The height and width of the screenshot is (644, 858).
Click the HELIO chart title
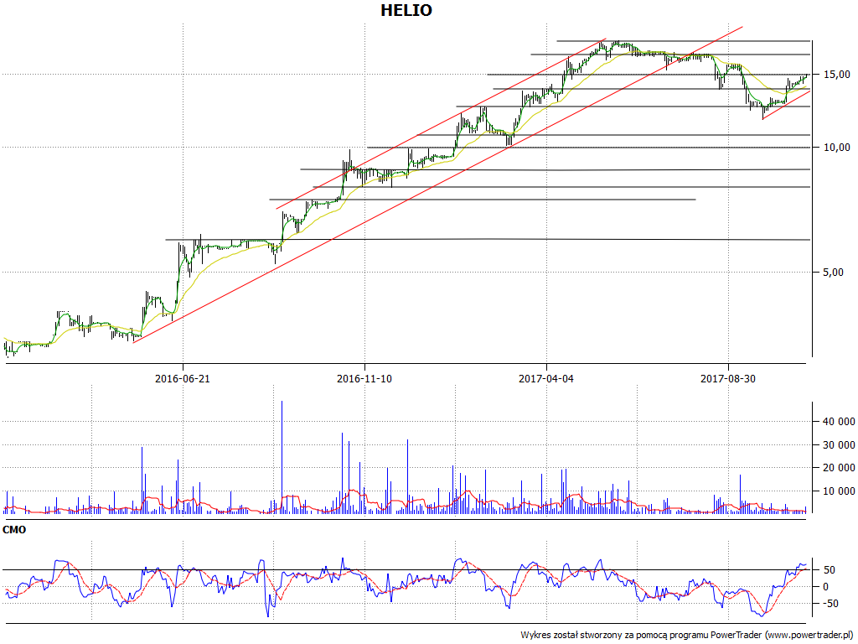pos(406,10)
